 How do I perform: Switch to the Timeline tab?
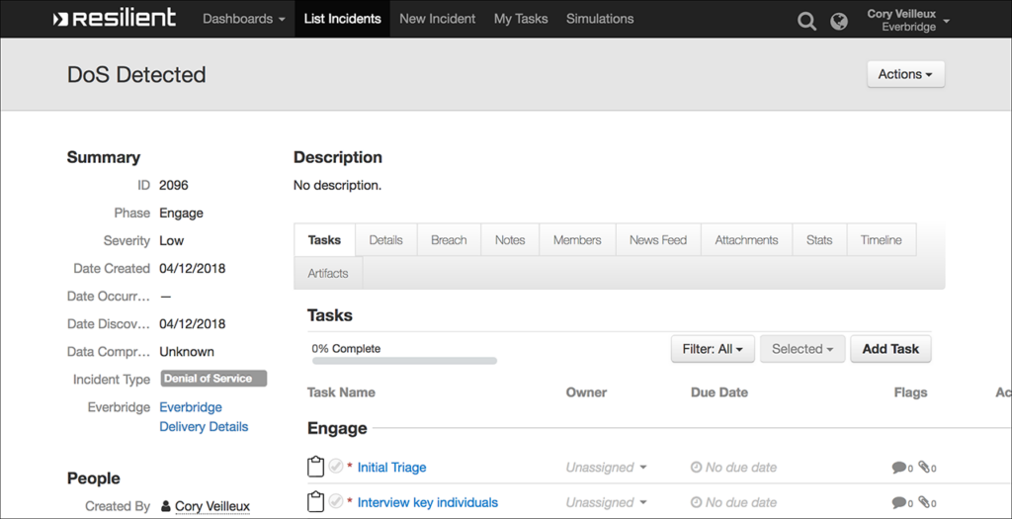(881, 240)
